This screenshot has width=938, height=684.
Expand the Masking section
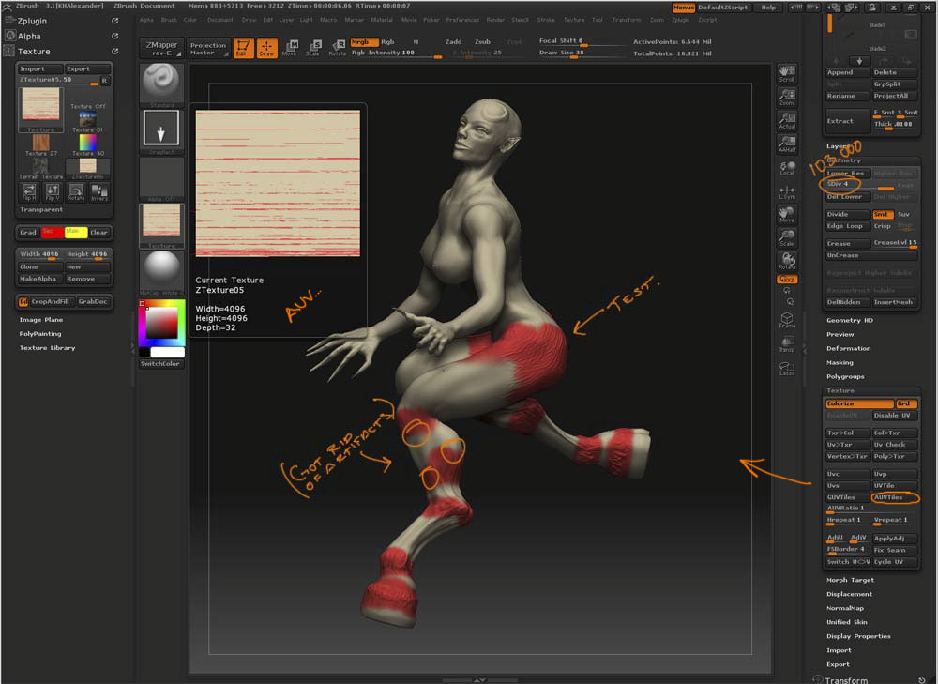tap(840, 363)
